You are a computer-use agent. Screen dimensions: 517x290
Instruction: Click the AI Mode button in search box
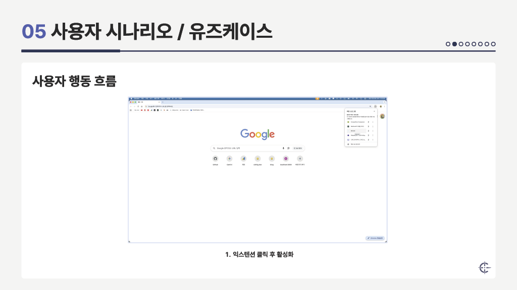tap(298, 148)
